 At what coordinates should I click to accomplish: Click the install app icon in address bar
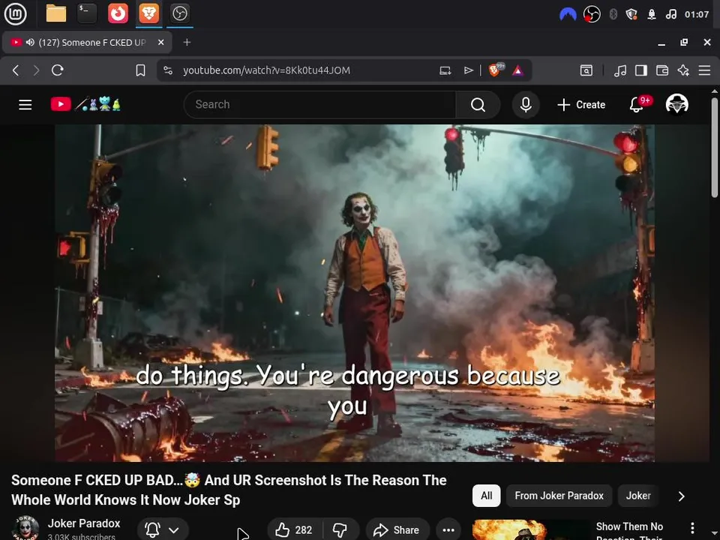(445, 70)
